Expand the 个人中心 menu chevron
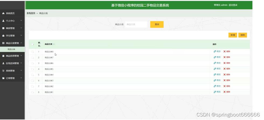The image size is (264, 120). coord(21,21)
